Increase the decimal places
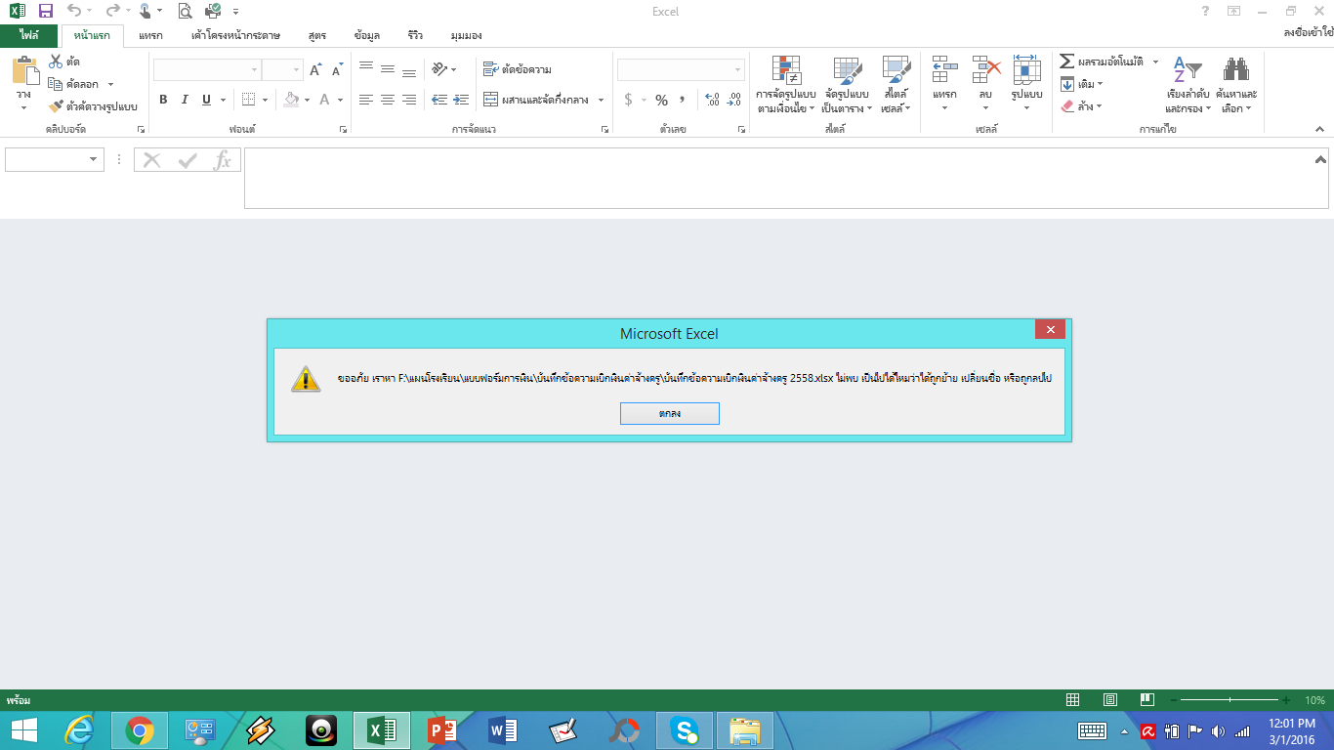 pyautogui.click(x=712, y=100)
